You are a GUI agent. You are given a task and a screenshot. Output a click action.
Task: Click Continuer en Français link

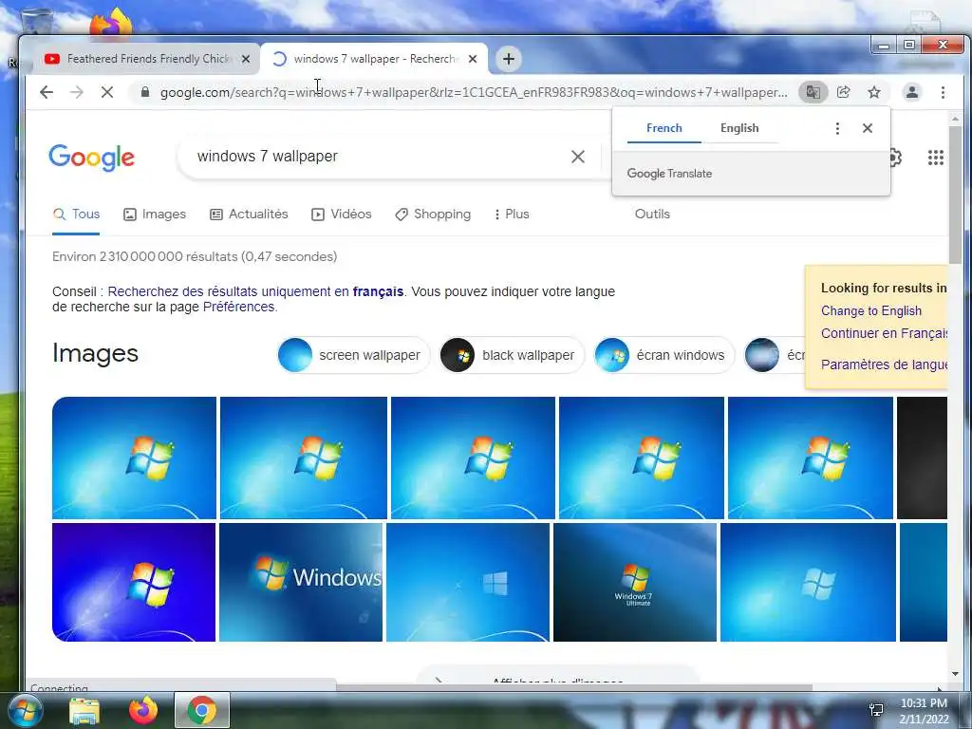(884, 333)
